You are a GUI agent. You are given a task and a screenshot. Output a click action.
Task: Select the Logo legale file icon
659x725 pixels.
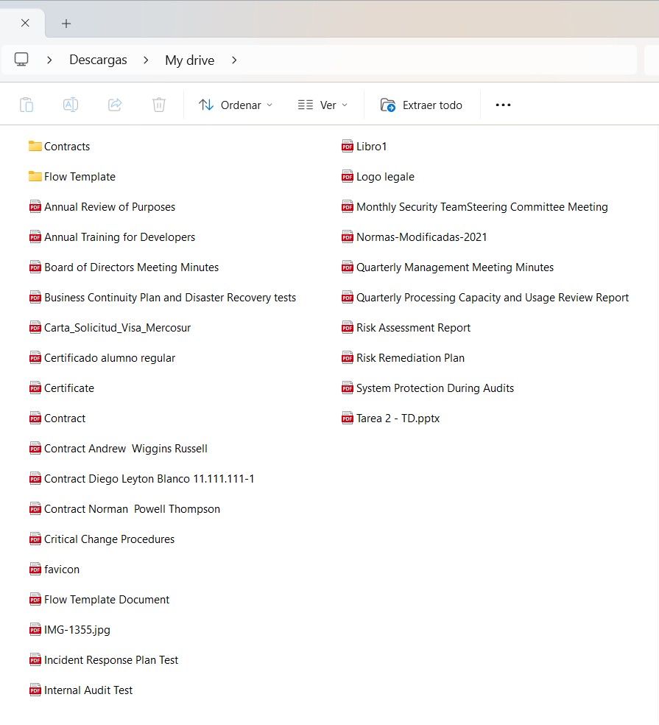348,176
